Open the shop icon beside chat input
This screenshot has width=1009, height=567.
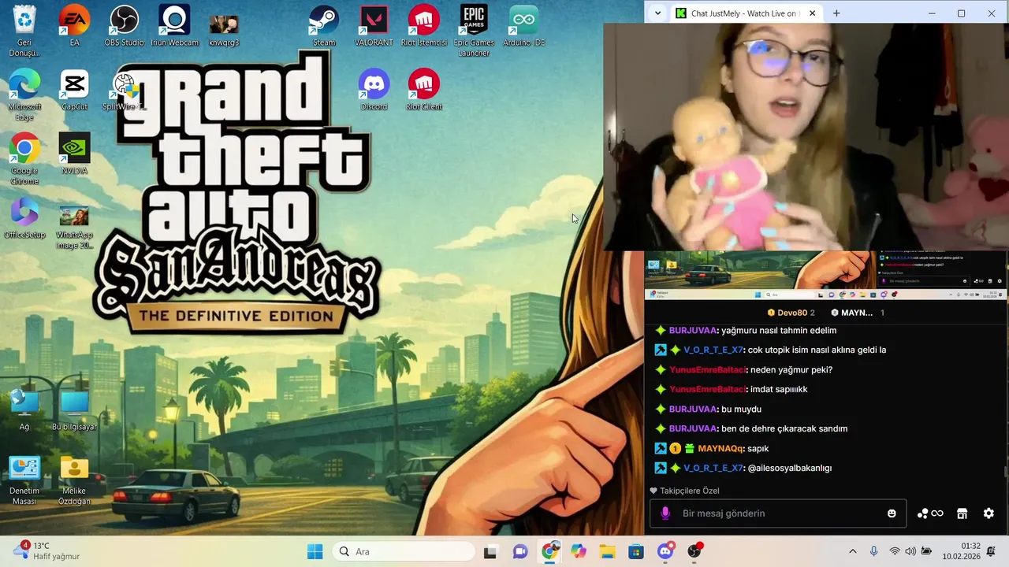[x=962, y=513]
